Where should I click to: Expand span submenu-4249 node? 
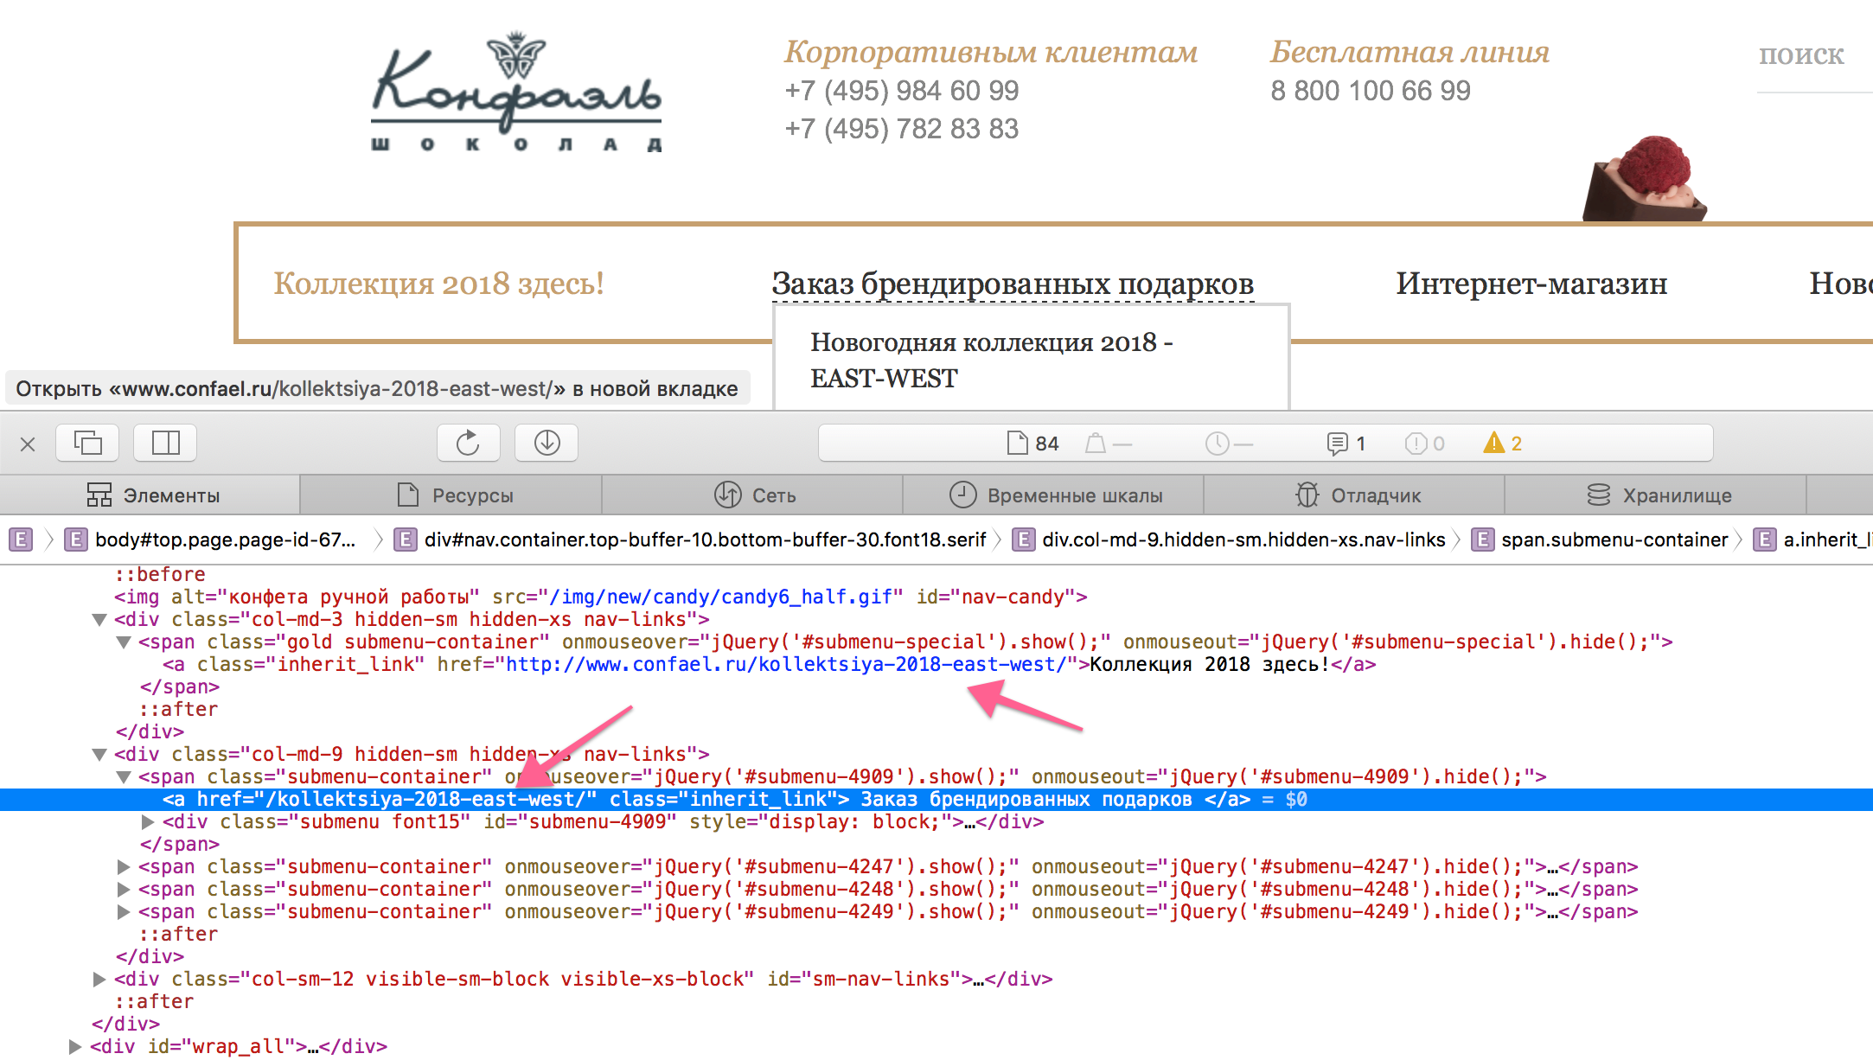[x=124, y=912]
